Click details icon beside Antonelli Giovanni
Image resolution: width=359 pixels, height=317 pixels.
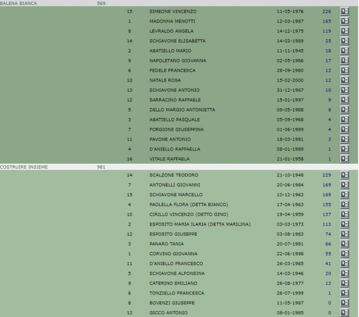345,185
